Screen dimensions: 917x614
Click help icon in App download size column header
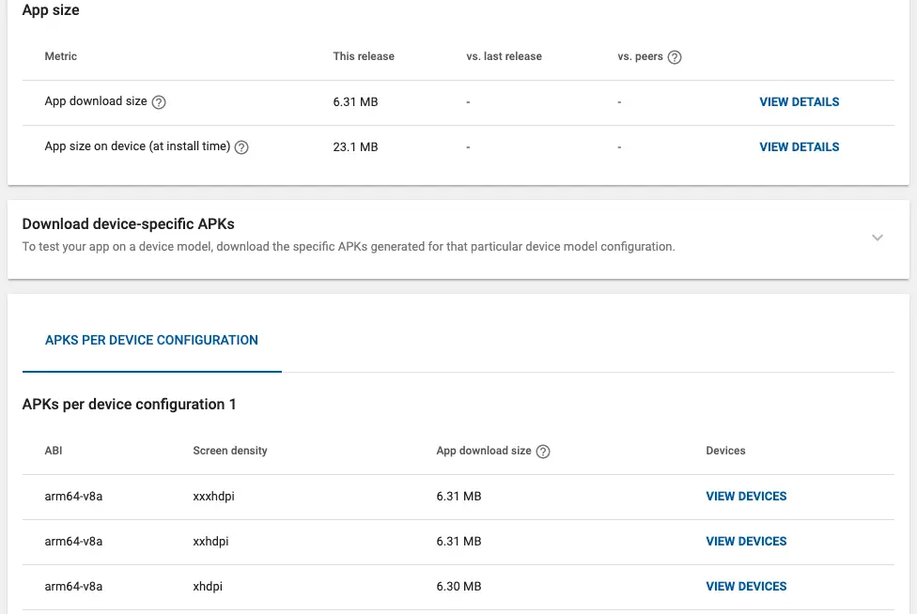[543, 452]
